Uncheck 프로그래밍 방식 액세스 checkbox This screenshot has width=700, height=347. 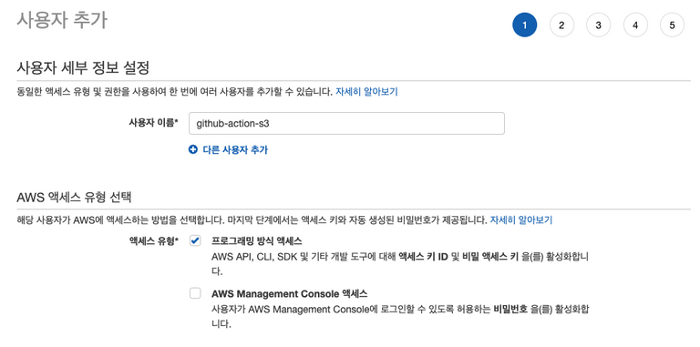click(195, 240)
